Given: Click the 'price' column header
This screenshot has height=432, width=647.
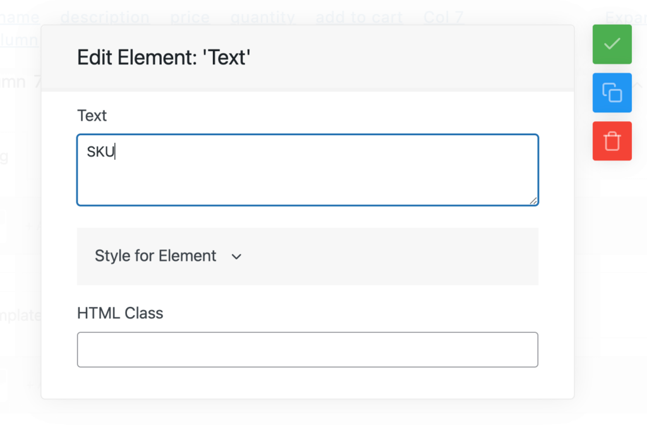Looking at the screenshot, I should pos(189,17).
